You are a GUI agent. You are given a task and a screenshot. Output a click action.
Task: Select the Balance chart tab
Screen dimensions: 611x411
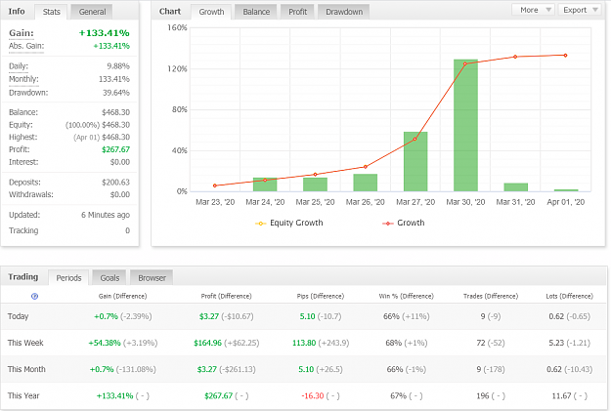click(x=256, y=12)
